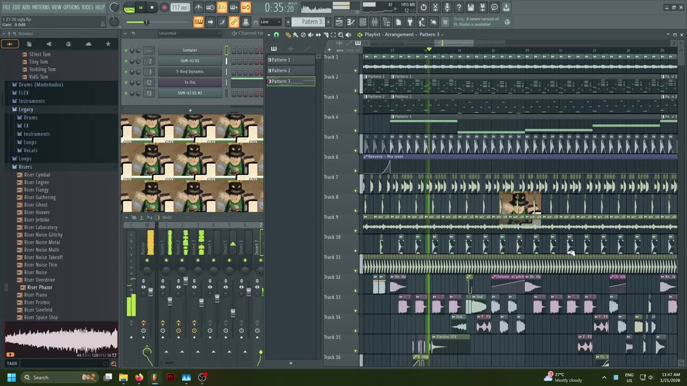The width and height of the screenshot is (687, 386).
Task: Collapse the Risers folder in browser
Action: tap(25, 167)
